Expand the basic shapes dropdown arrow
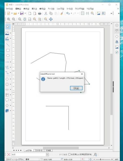The image size is (123, 161). (x=10, y=79)
